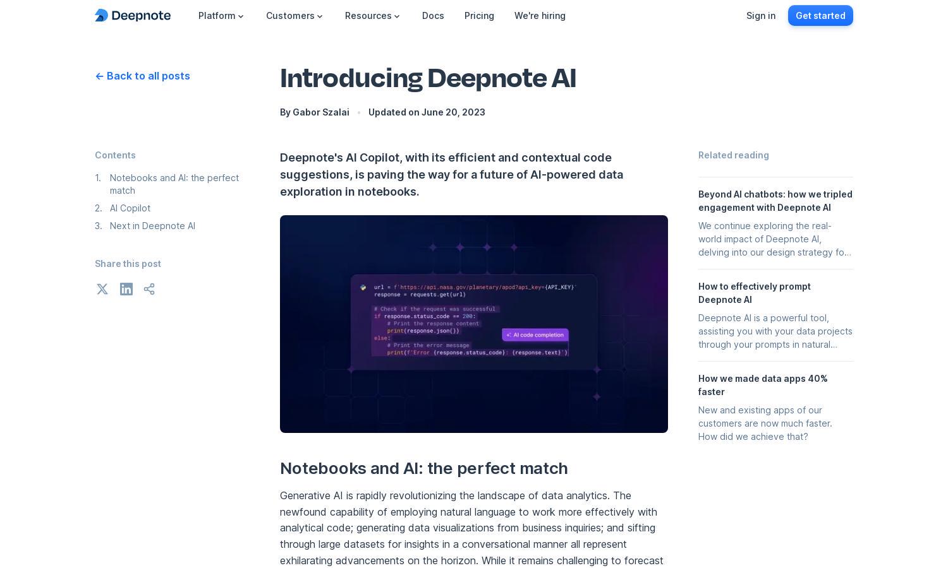
Task: Click the Share this post label
Action: click(x=128, y=263)
